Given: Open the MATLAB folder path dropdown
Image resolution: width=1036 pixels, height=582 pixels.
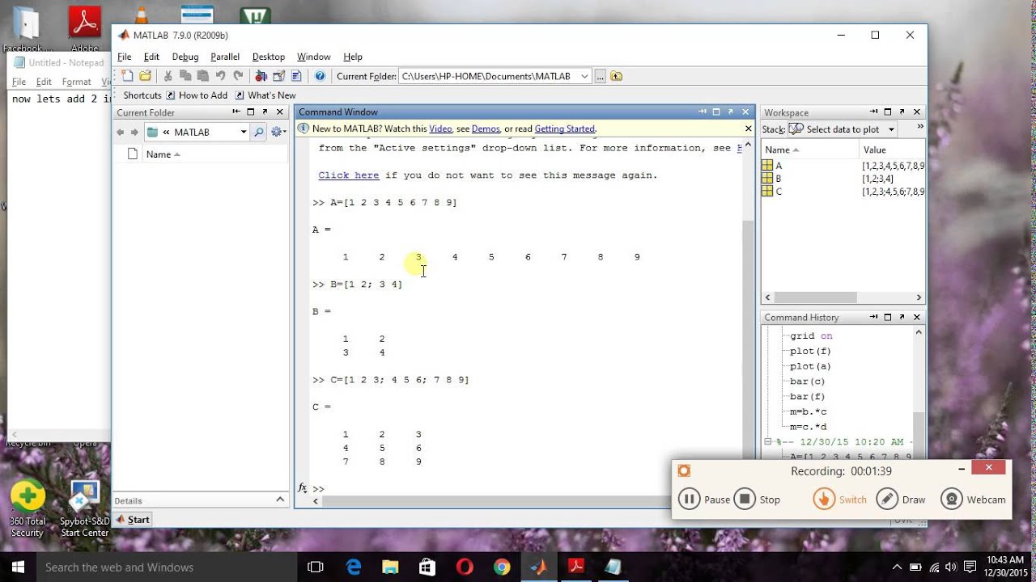Looking at the screenshot, I should [243, 132].
